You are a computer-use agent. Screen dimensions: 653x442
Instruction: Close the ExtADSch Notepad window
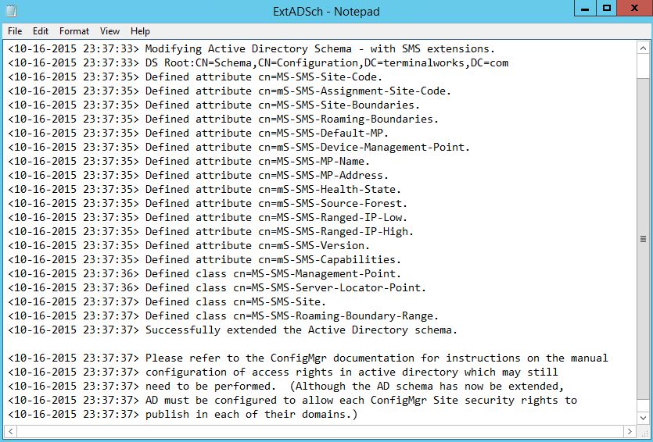[x=634, y=9]
